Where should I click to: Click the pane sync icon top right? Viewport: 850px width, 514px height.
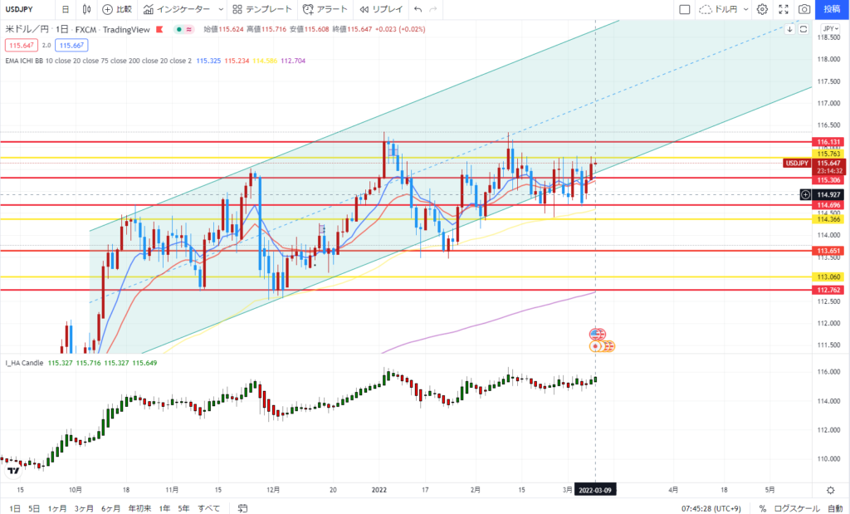[804, 29]
